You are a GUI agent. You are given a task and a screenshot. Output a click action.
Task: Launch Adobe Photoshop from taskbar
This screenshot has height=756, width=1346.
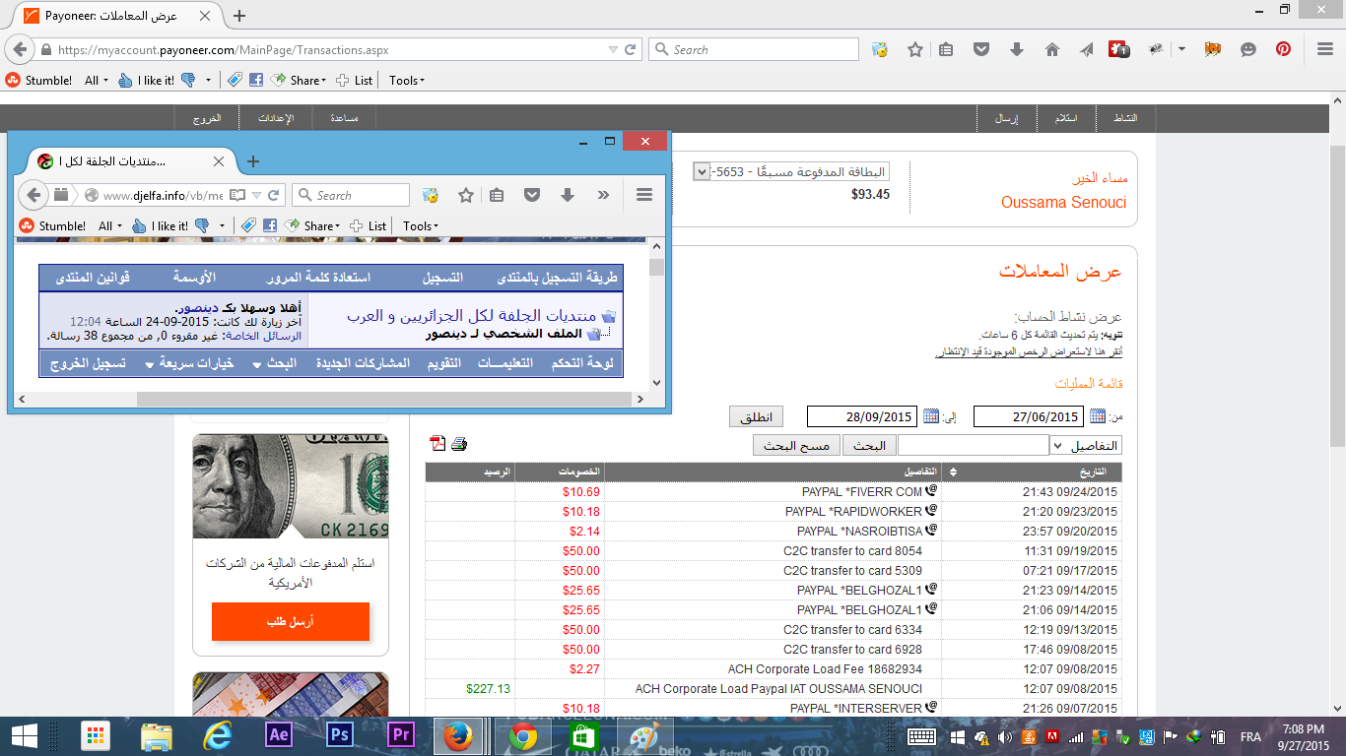pos(339,735)
